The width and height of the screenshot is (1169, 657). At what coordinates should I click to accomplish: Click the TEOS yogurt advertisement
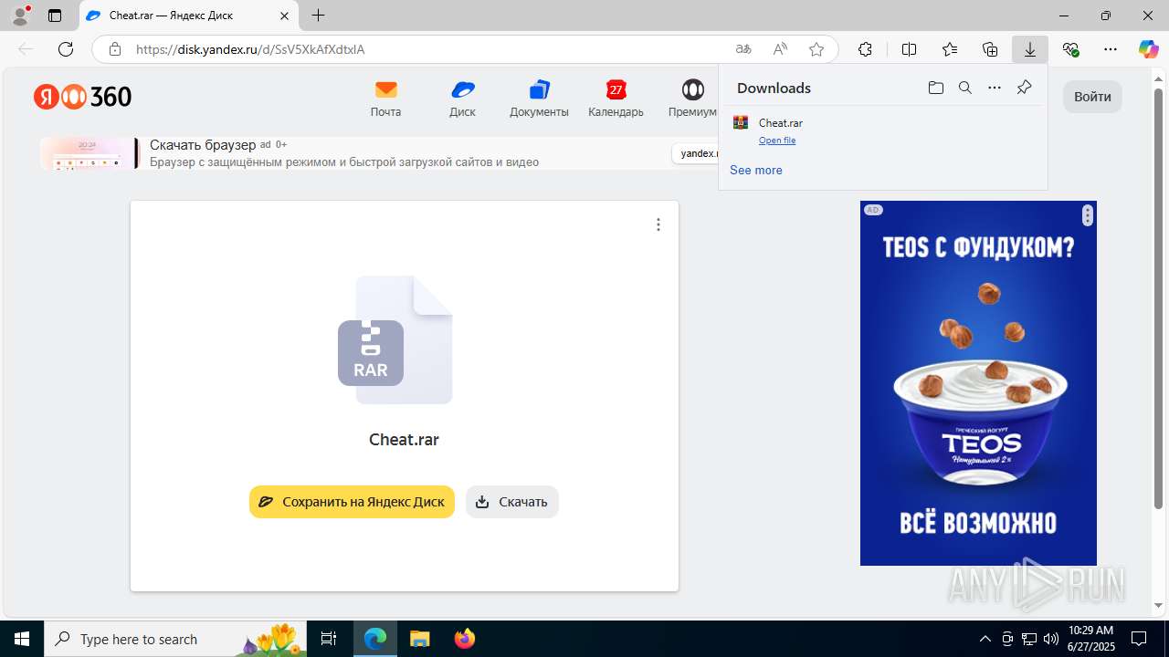click(x=978, y=383)
